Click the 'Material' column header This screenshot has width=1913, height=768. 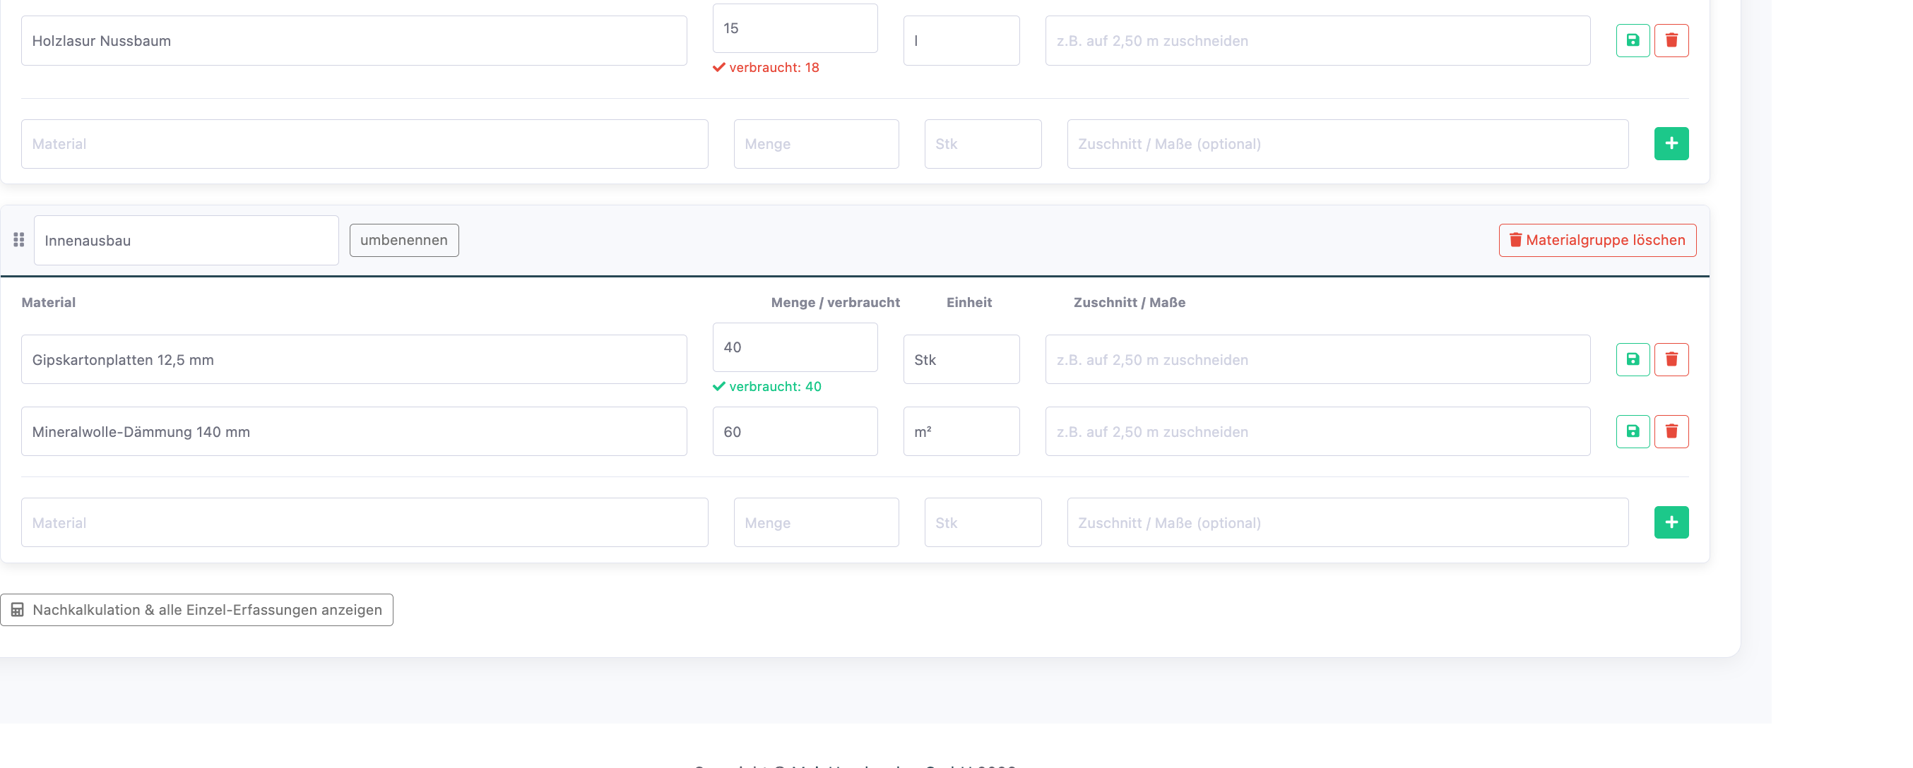pyautogui.click(x=48, y=302)
